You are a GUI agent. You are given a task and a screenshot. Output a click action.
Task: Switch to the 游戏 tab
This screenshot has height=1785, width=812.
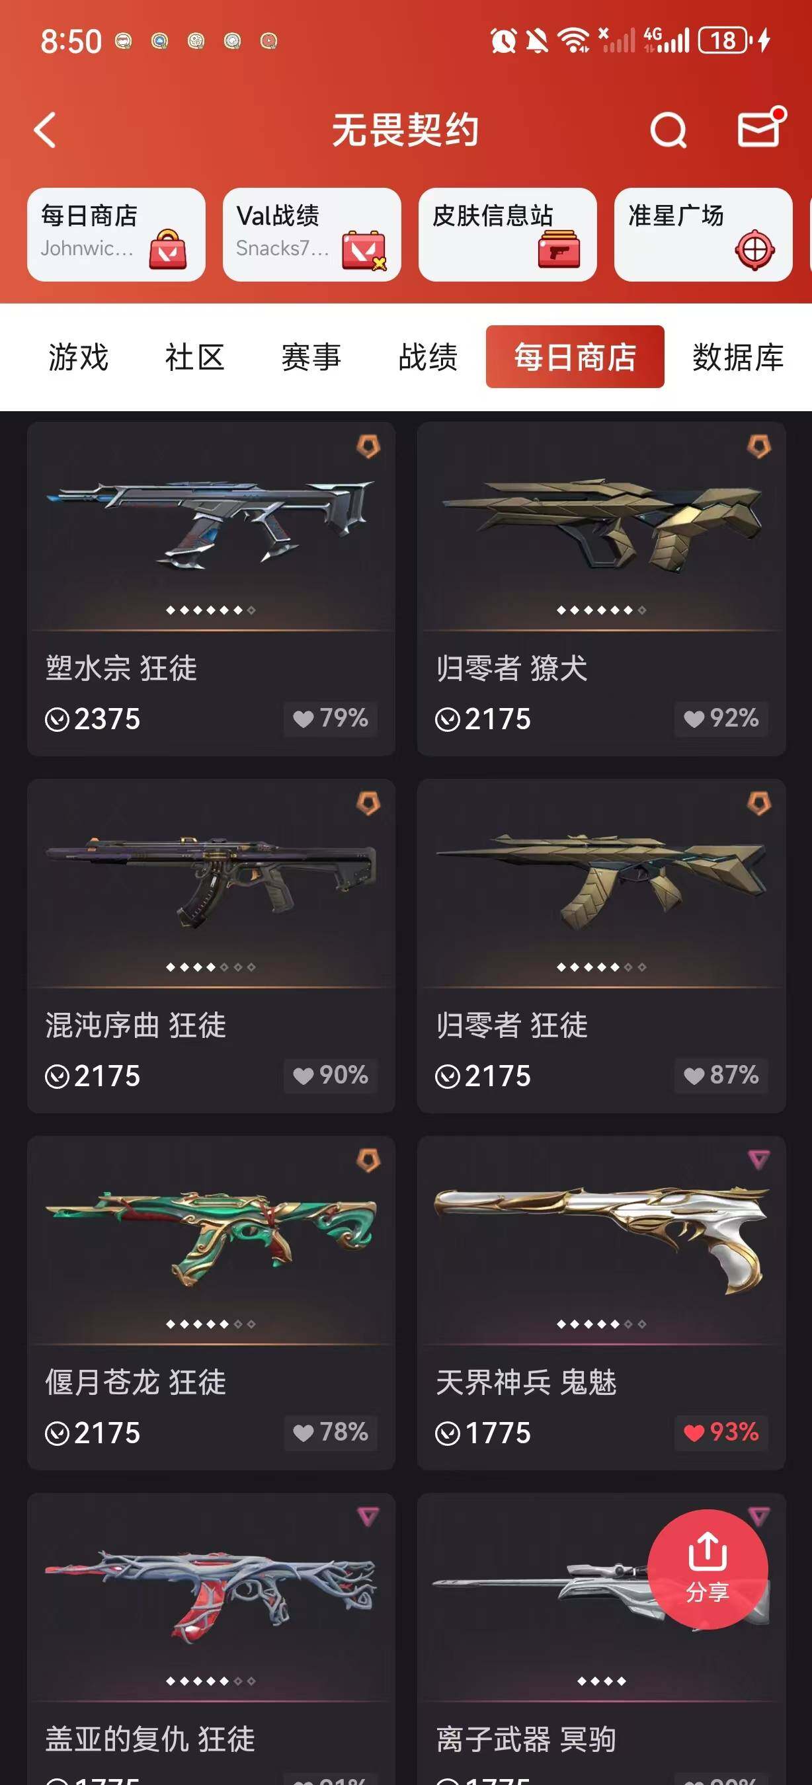pyautogui.click(x=78, y=357)
